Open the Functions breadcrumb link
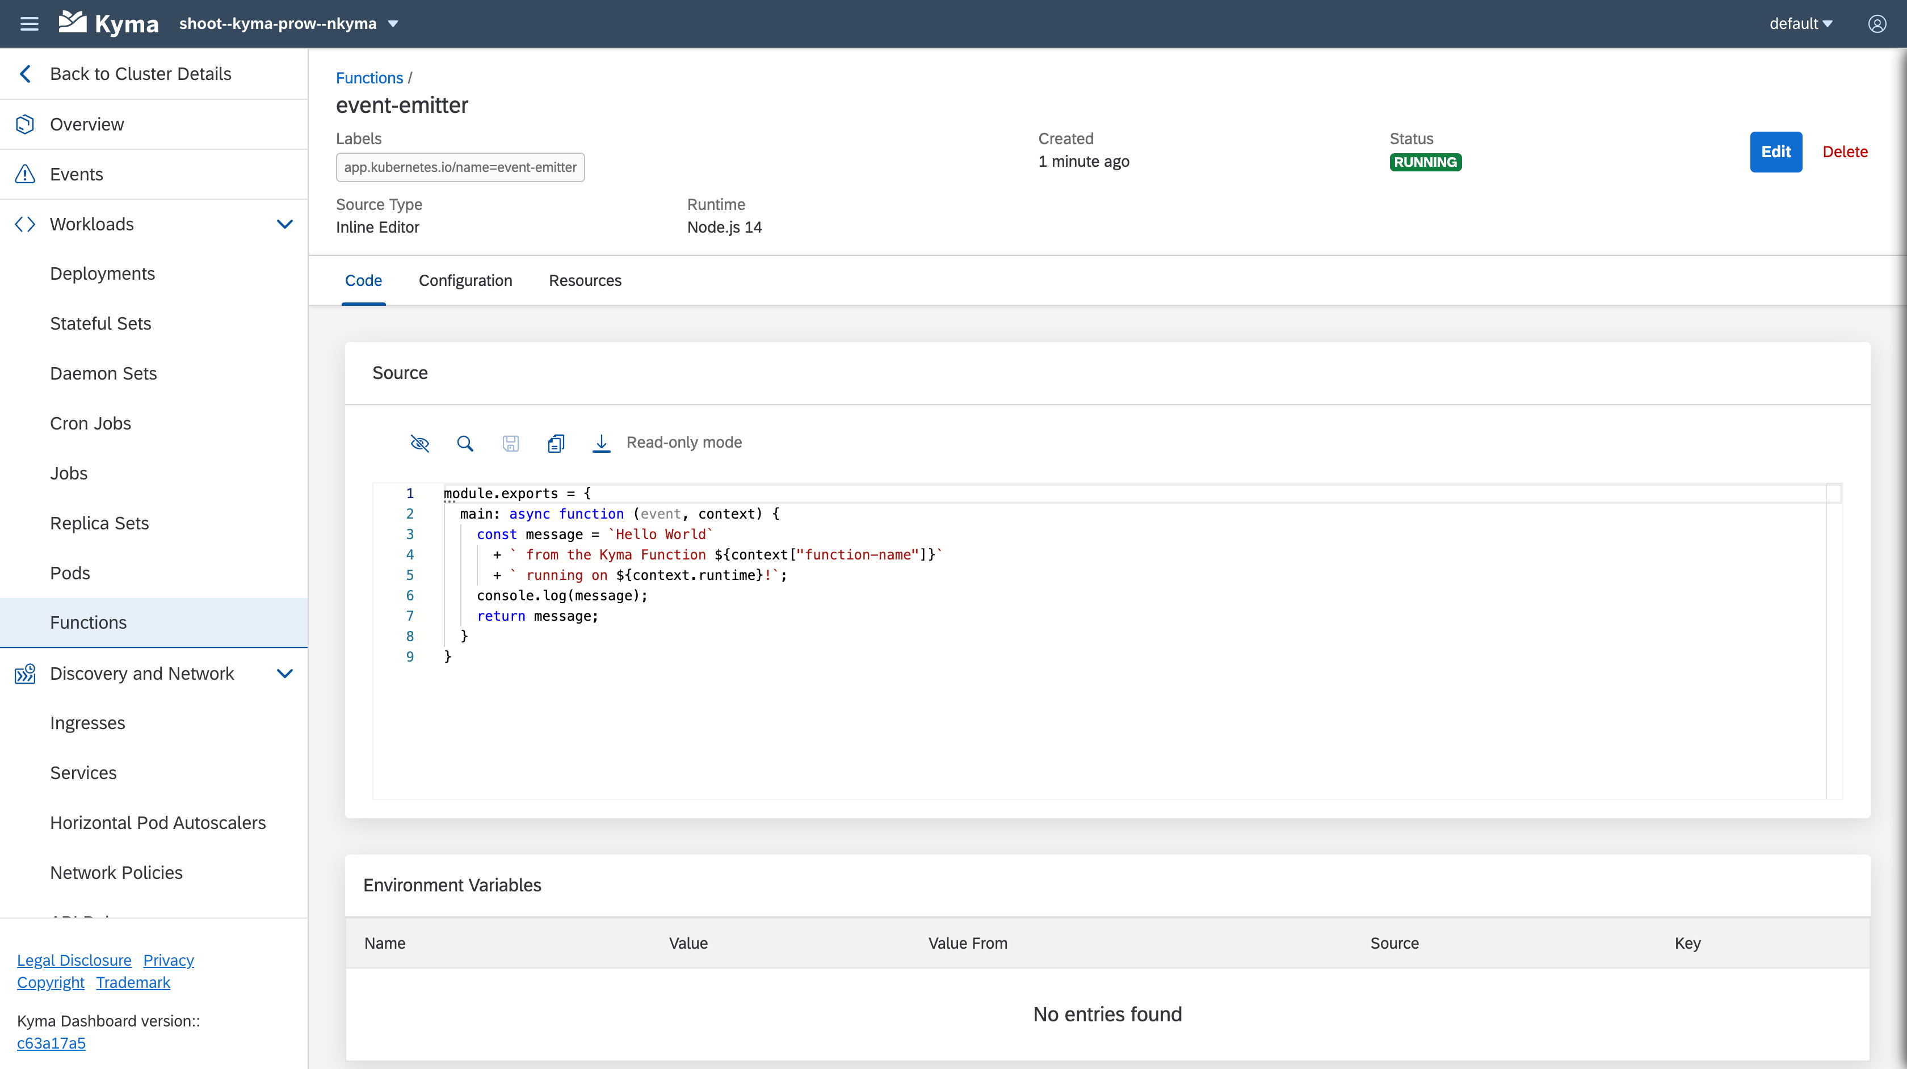The height and width of the screenshot is (1069, 1907). [369, 78]
